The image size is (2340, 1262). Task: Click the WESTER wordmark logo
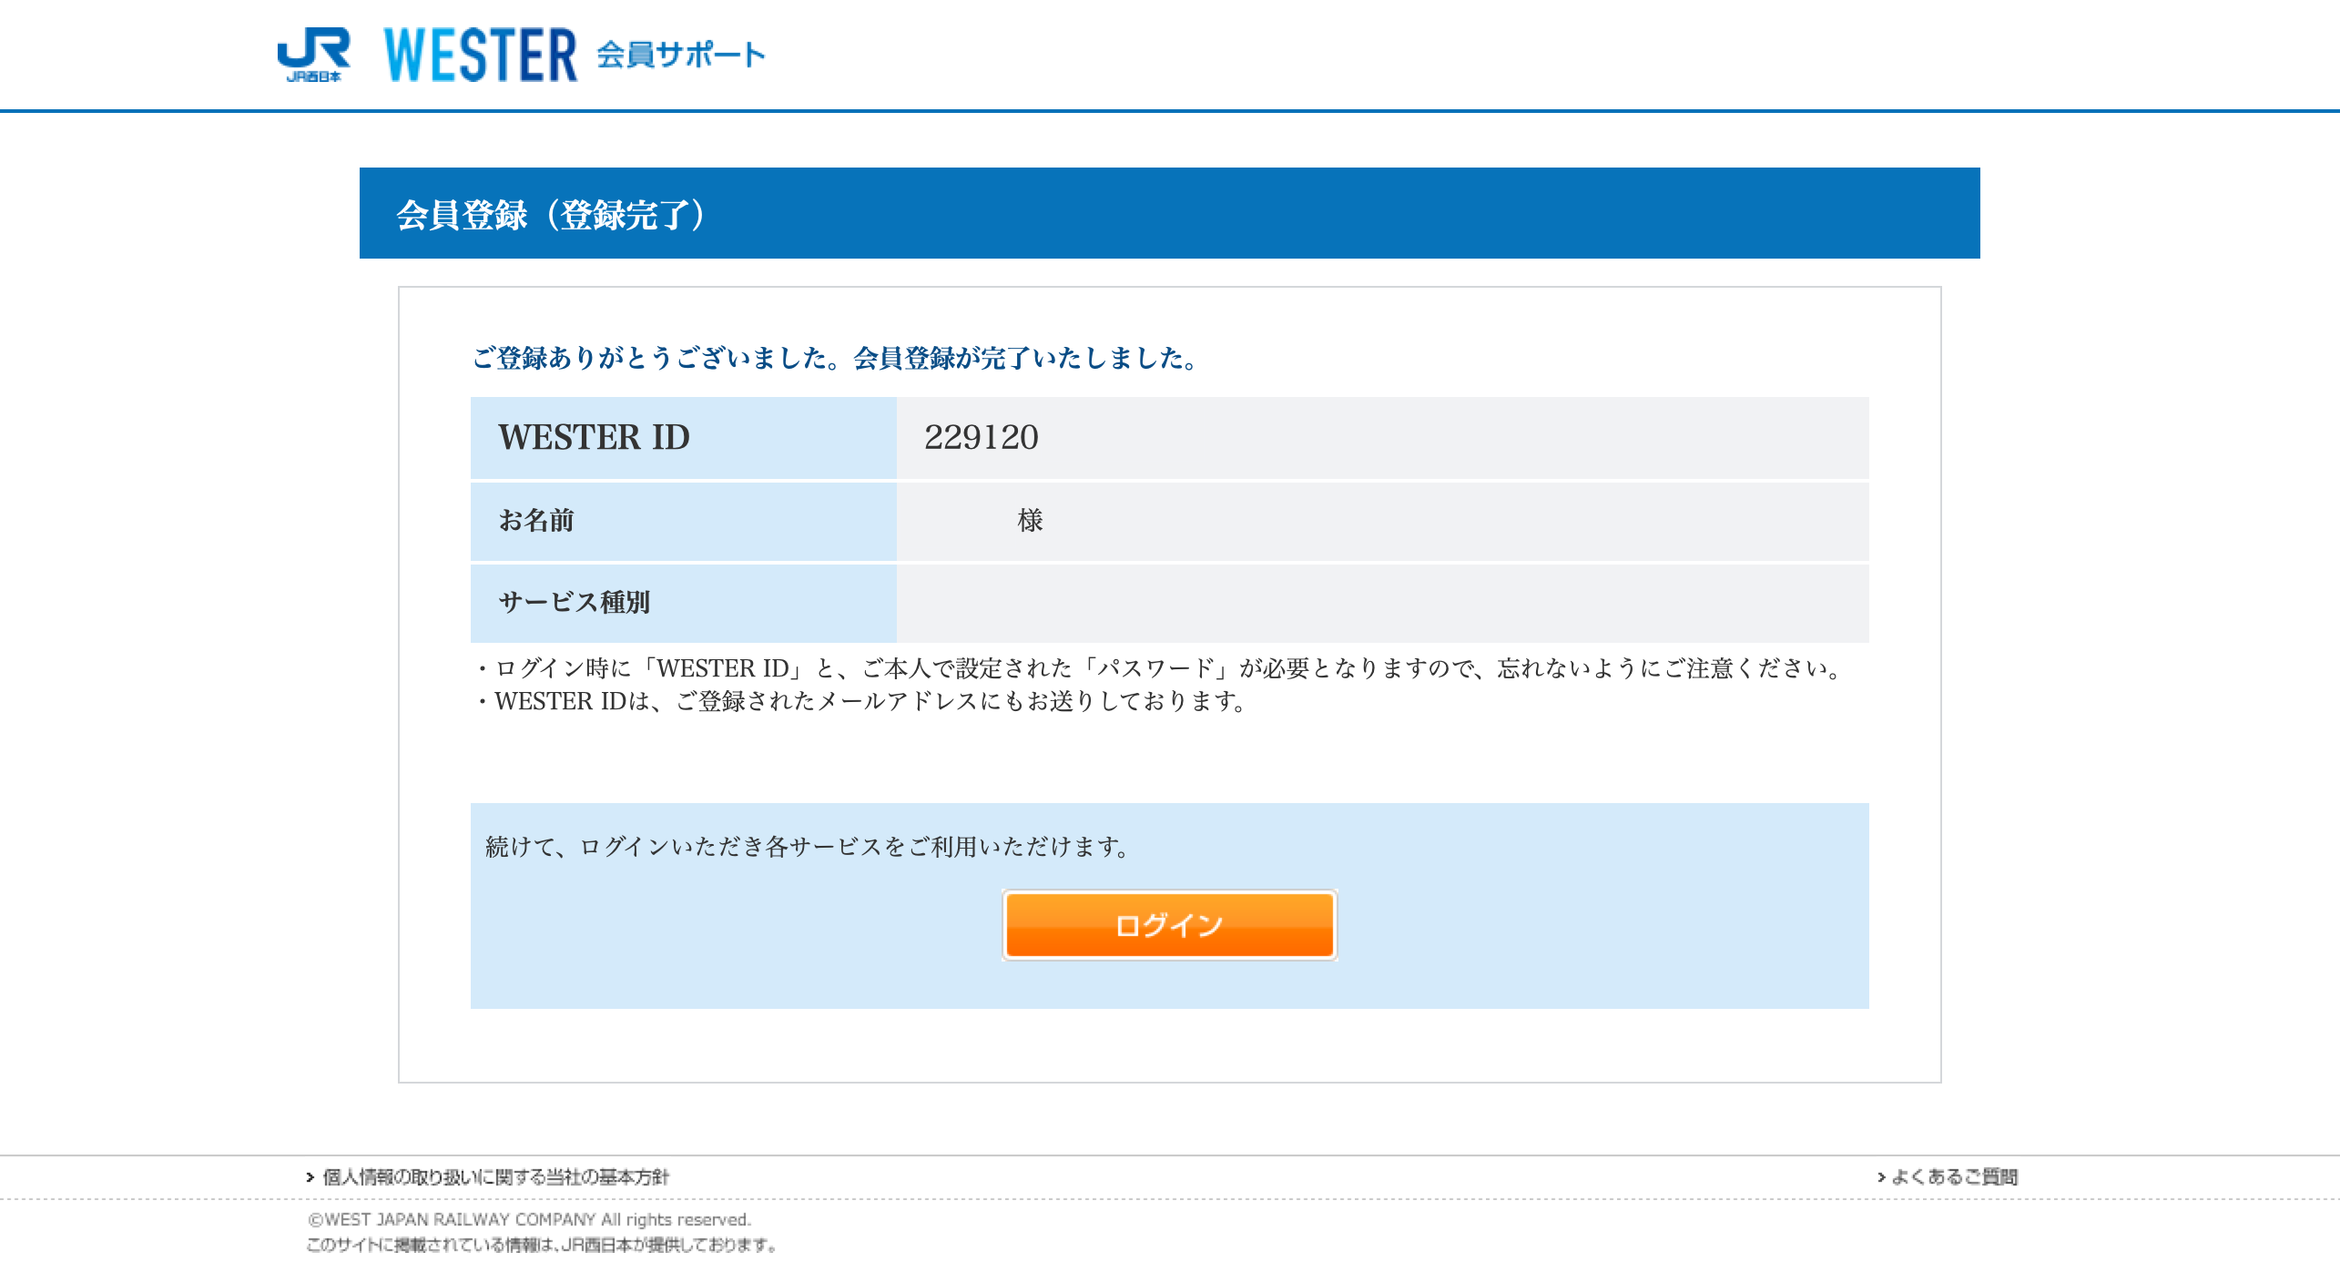tap(480, 55)
